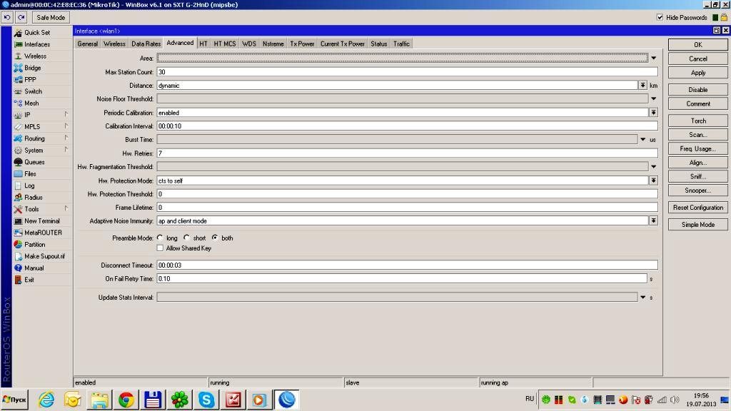Open the Periodic Calibration dropdown
Screen dimensions: 731x411
[x=654, y=112]
